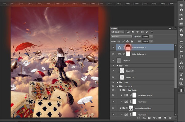Open the Info panel icon
185x122 pixels.
[181, 10]
